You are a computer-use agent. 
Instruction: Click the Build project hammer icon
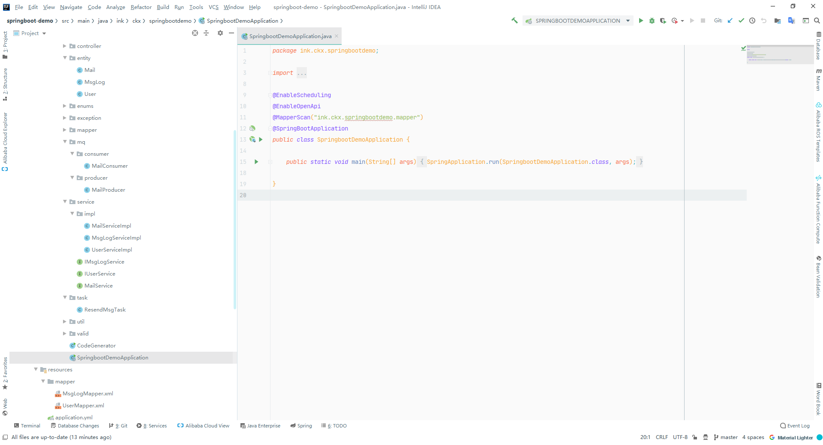point(514,21)
